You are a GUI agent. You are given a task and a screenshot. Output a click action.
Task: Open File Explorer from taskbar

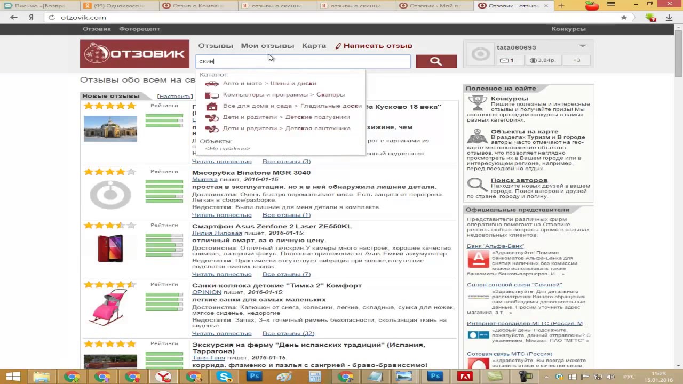41,377
